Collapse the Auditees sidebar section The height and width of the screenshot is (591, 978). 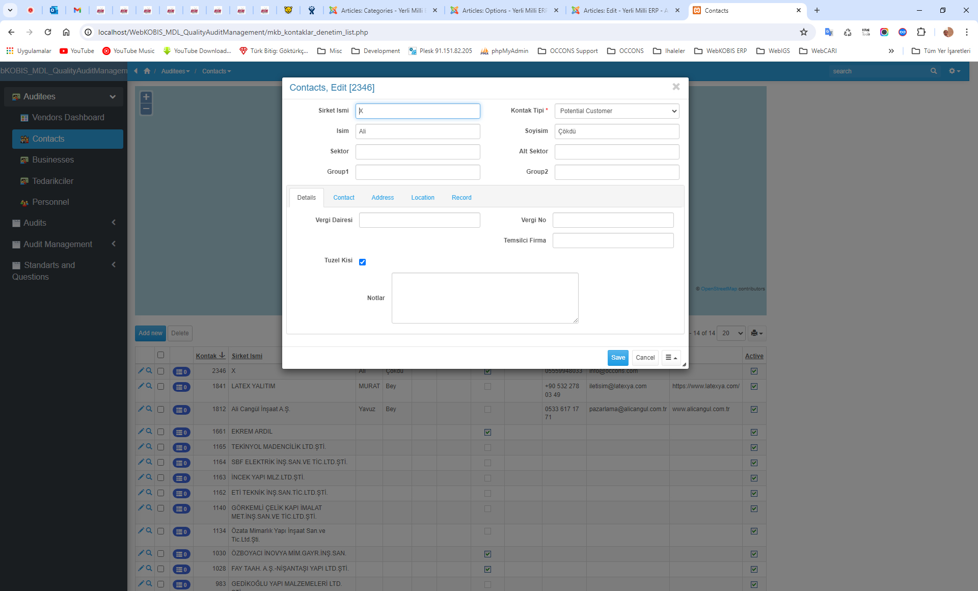64,96
